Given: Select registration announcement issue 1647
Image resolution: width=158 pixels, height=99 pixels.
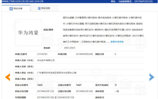Looking at the screenshot, I should (x=79, y=85).
